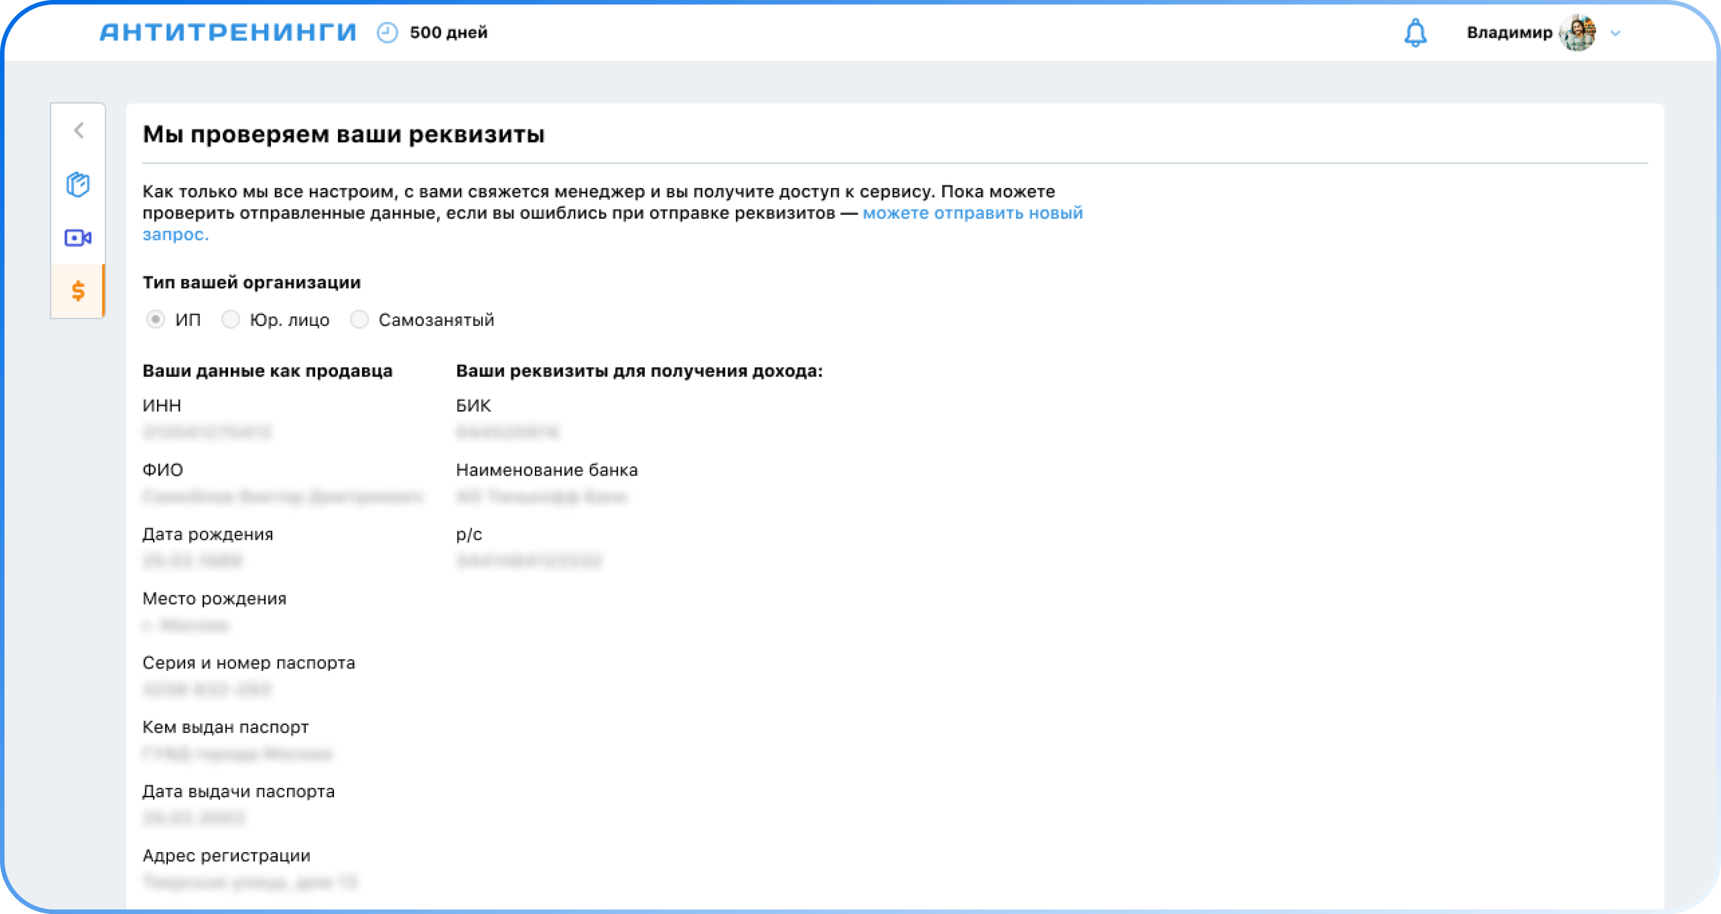Click Владимир's profile avatar
The width and height of the screenshot is (1721, 914).
click(1578, 33)
